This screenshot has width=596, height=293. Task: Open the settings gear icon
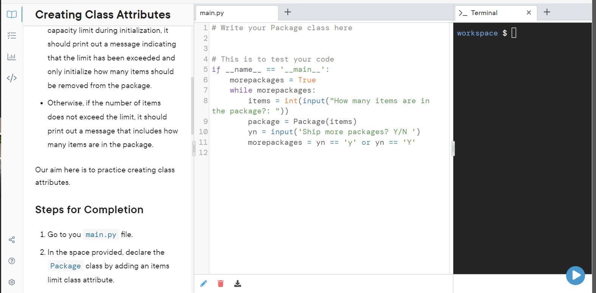[12, 282]
